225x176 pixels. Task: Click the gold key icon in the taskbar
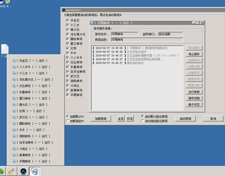12,172
